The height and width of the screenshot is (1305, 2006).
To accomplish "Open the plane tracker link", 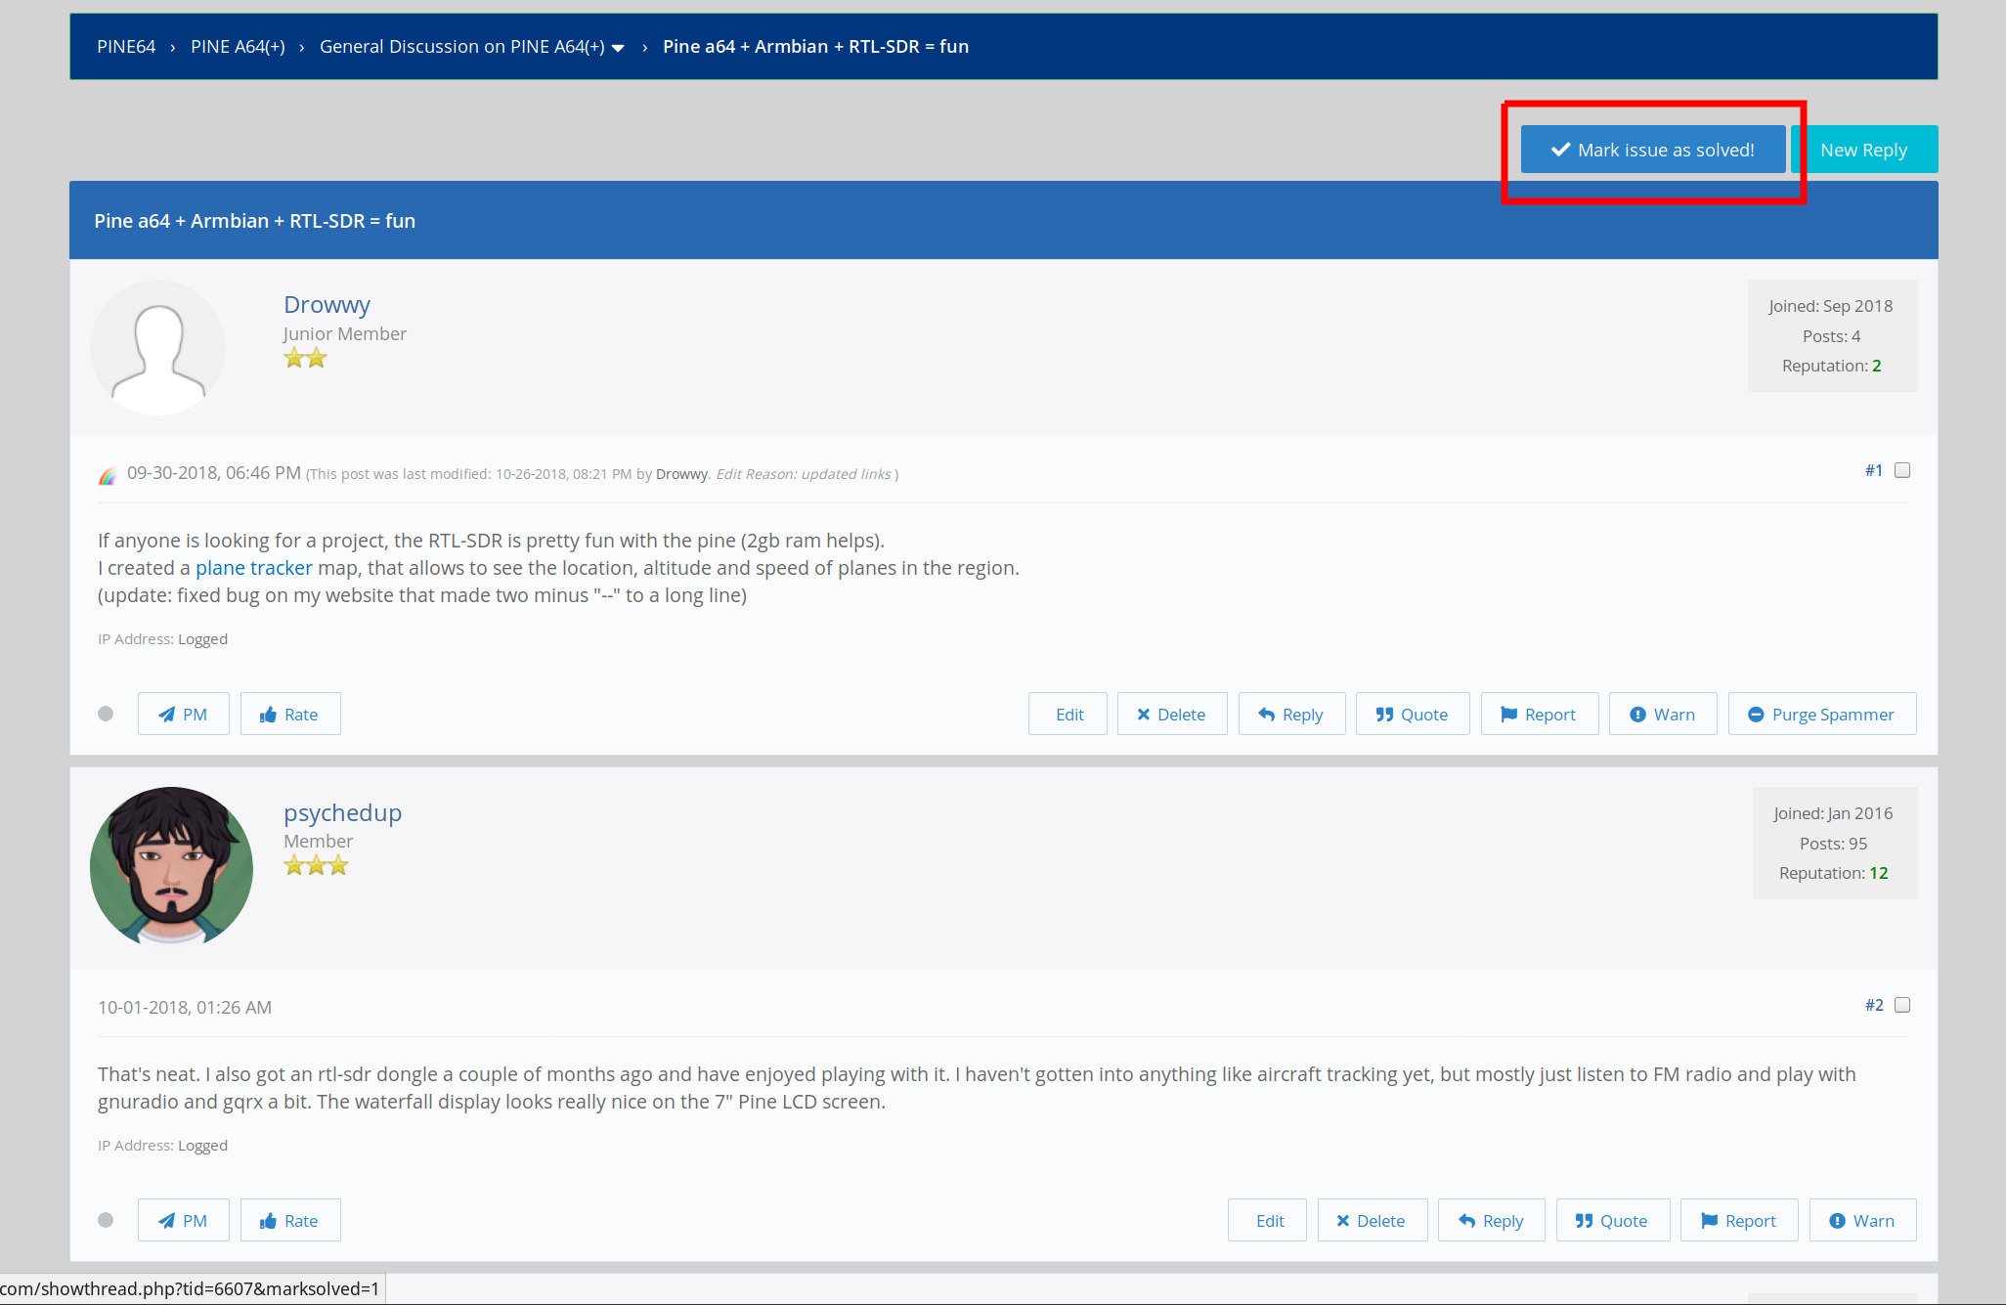I will point(253,568).
